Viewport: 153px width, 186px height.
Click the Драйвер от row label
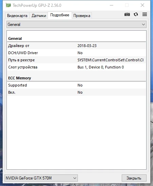pyautogui.click(x=19, y=46)
